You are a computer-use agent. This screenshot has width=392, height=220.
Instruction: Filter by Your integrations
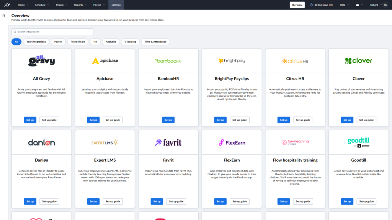tap(36, 42)
